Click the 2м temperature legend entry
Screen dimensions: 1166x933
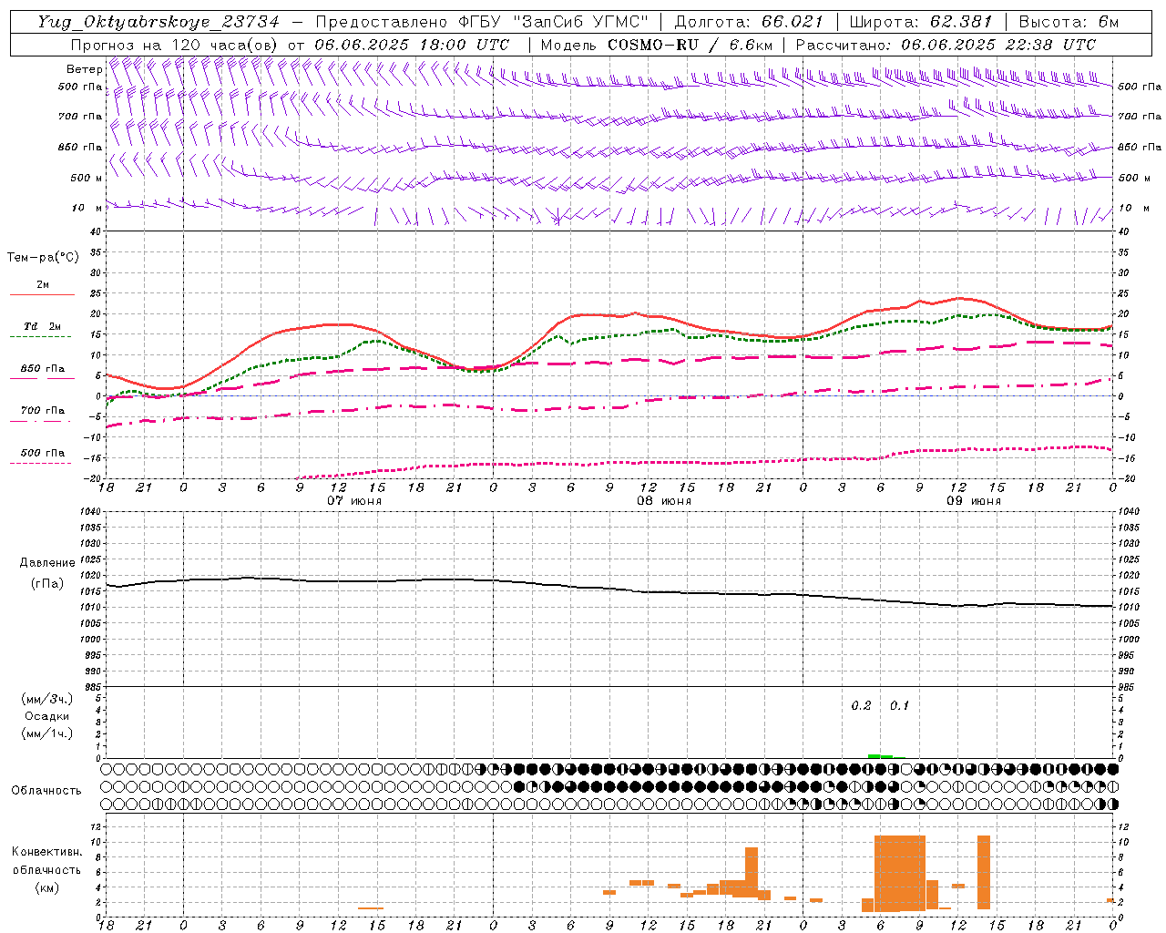[x=43, y=285]
